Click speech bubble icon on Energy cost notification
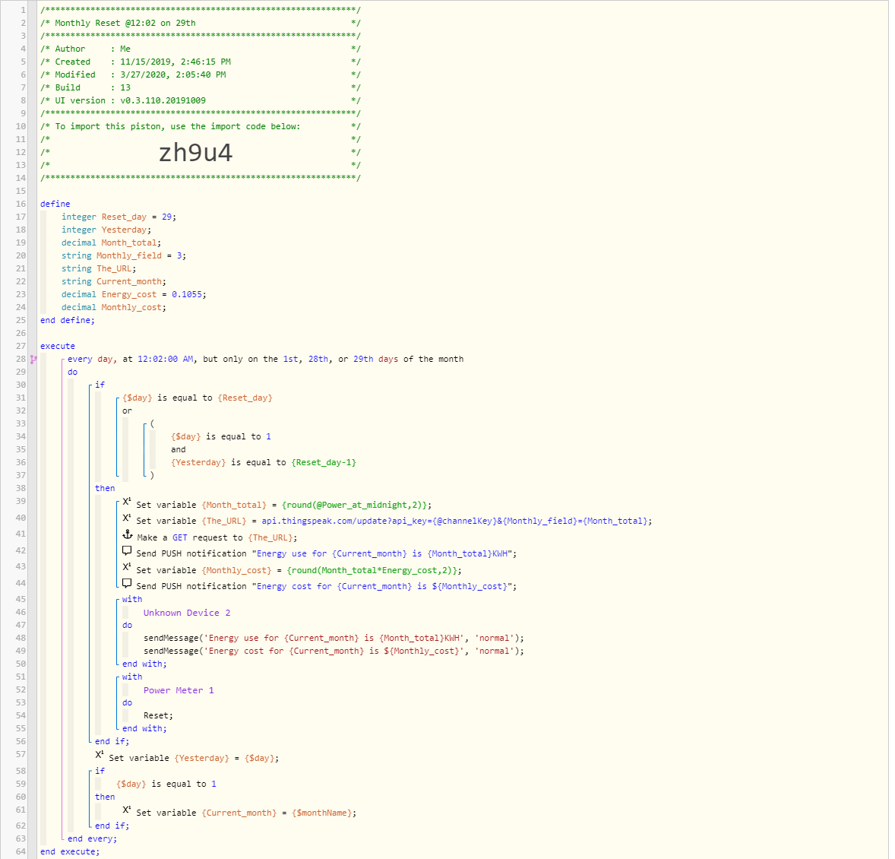The image size is (895, 859). [x=127, y=584]
